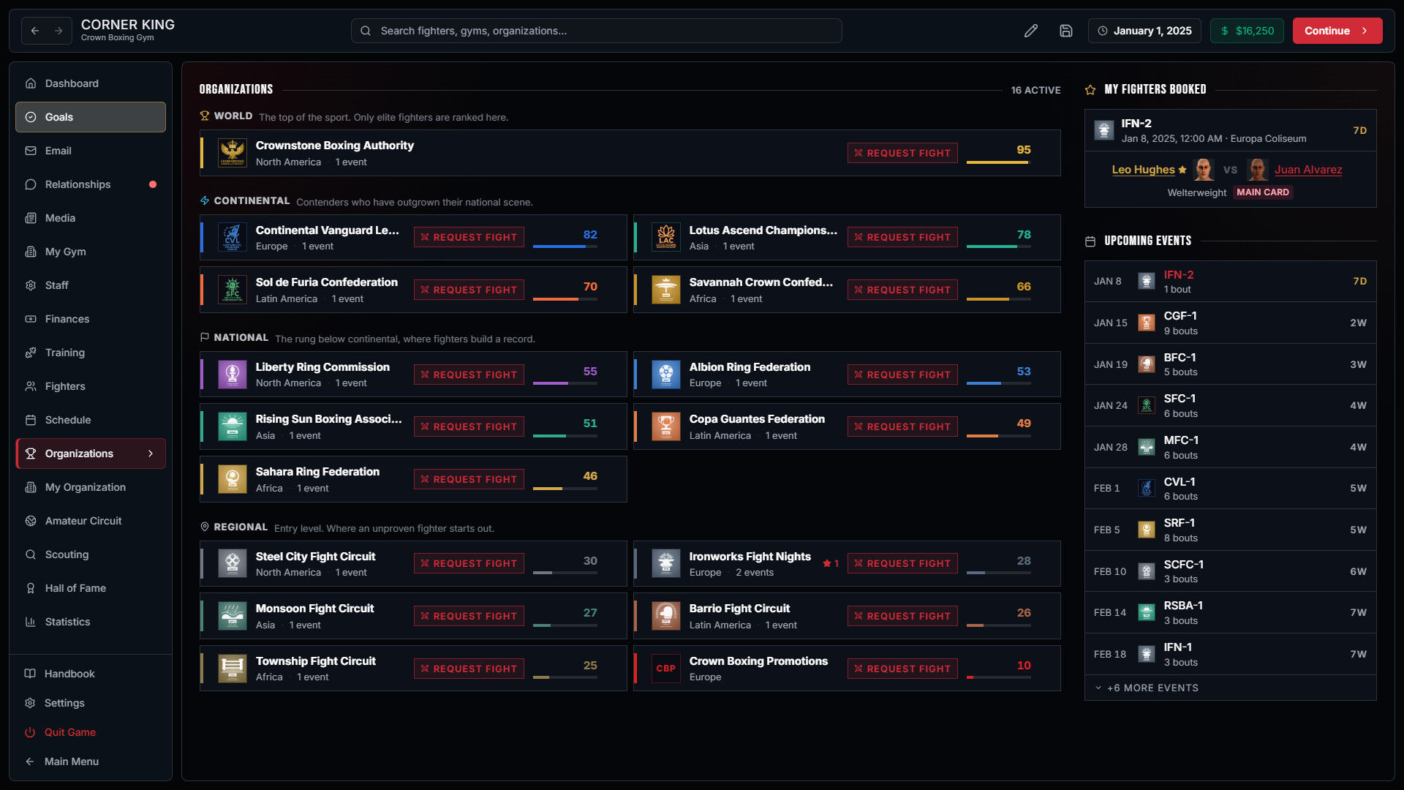Go to Amateur Circuit page
The height and width of the screenshot is (790, 1404).
tap(91, 521)
